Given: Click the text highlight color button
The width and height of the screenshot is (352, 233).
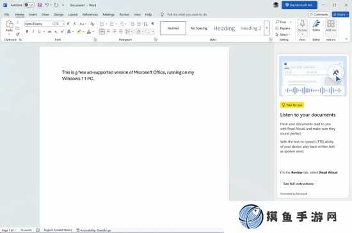Looking at the screenshot, I should point(79,31).
